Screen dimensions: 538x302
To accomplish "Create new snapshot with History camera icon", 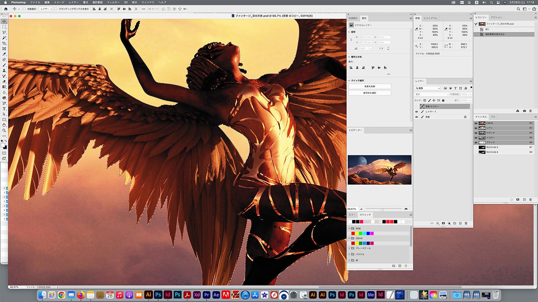I will click(x=524, y=111).
